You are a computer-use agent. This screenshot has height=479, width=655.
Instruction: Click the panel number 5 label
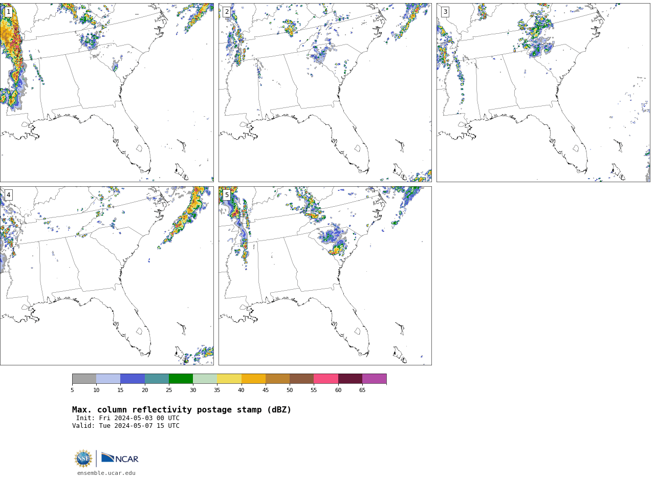pos(227,195)
